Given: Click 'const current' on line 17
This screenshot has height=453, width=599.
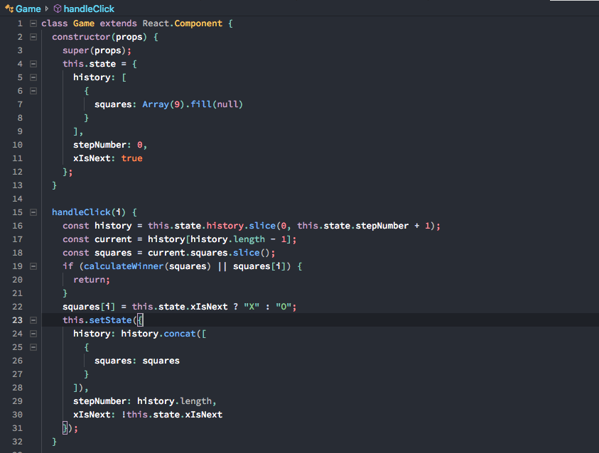Looking at the screenshot, I should point(97,239).
